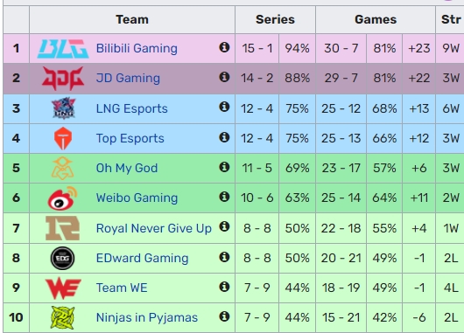The height and width of the screenshot is (333, 464).
Task: Click the Top Esports orange logo
Action: coord(63,138)
